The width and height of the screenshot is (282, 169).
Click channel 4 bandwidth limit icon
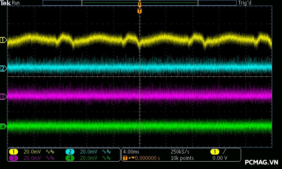pyautogui.click(x=106, y=158)
